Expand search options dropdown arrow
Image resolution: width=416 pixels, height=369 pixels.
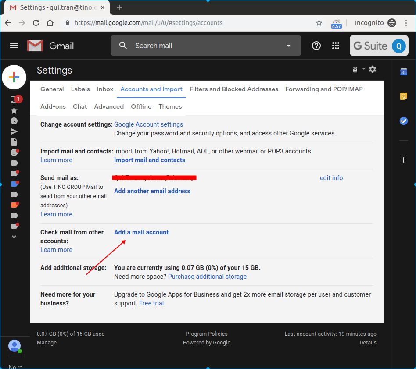tap(289, 46)
